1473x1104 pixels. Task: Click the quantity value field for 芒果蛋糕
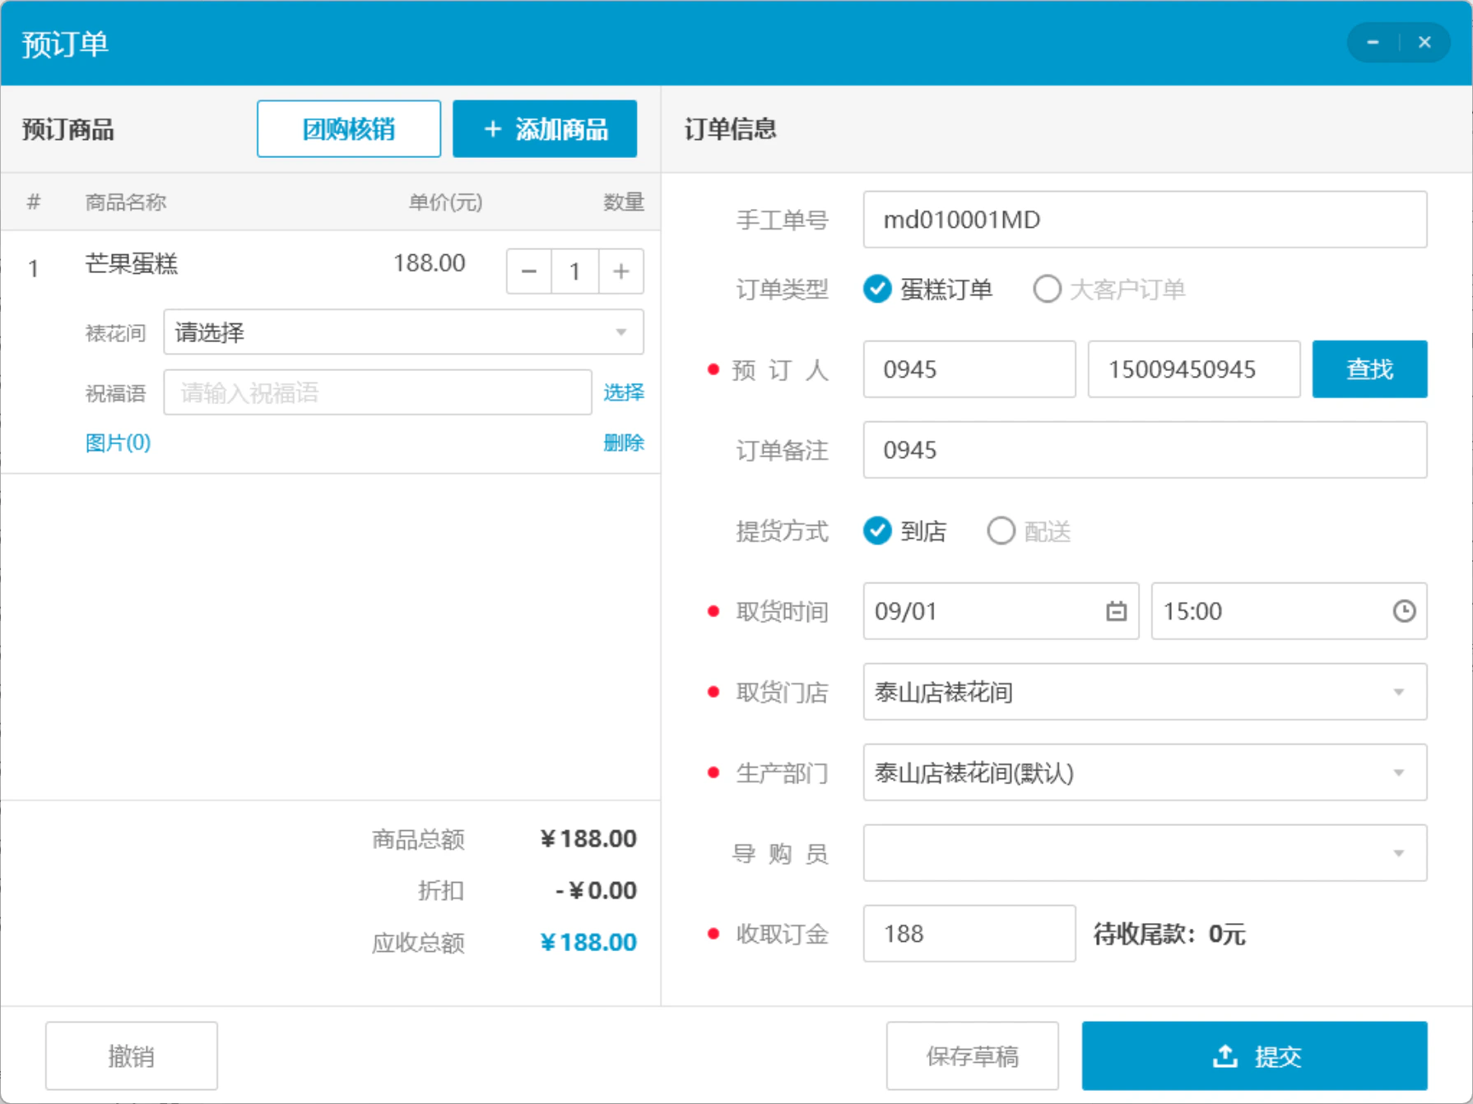pyautogui.click(x=575, y=271)
